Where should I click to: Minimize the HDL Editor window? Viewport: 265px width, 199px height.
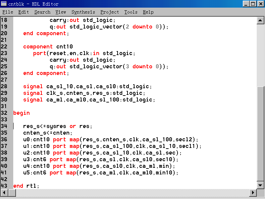[x=246, y=4]
